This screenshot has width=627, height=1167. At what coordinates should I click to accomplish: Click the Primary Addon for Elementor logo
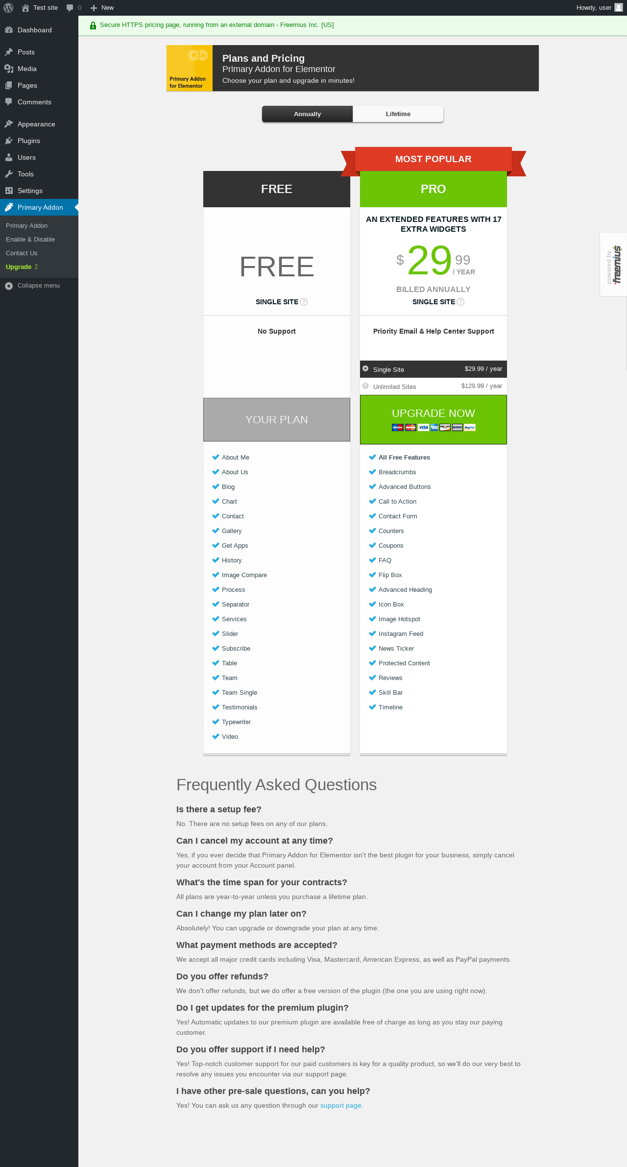click(x=190, y=68)
